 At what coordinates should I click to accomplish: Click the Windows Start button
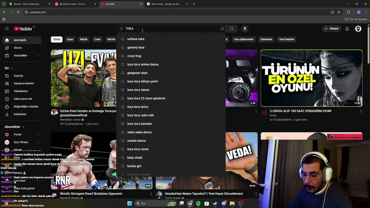coord(129,203)
